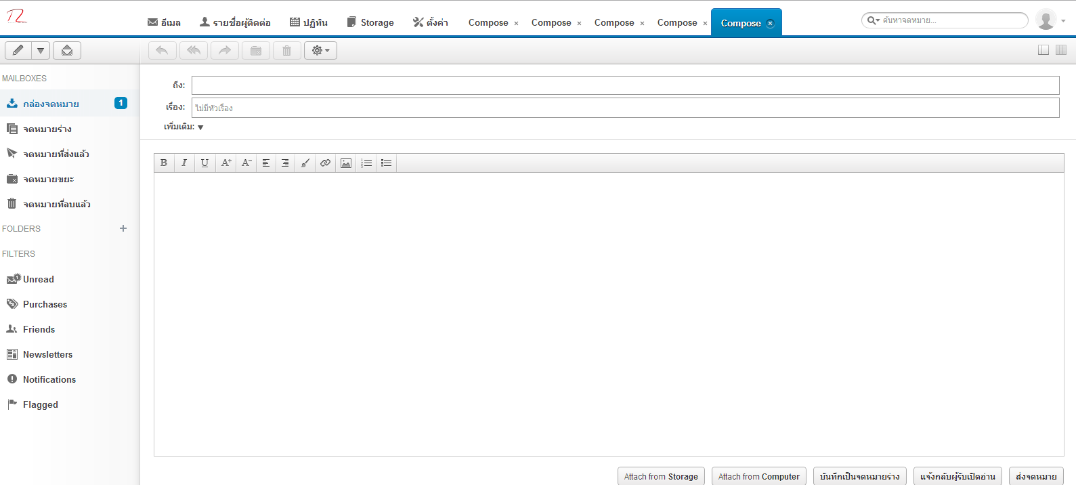Expand the dropdown arrow next to compose pencil

41,51
